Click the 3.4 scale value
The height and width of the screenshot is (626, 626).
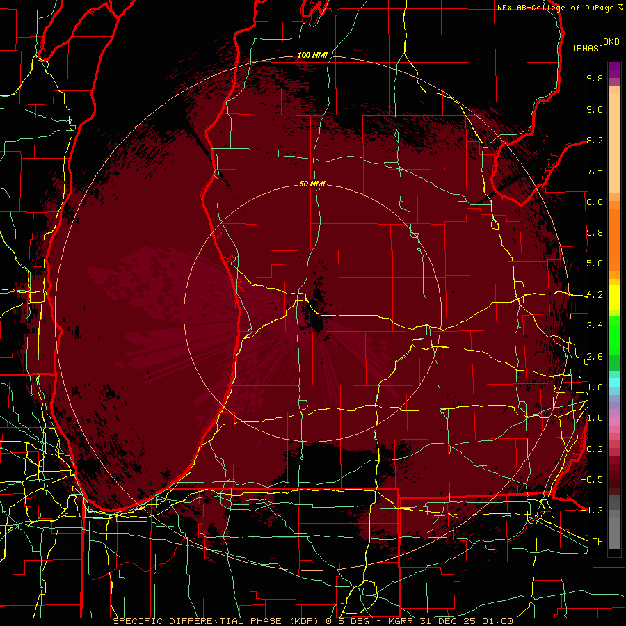(x=595, y=326)
